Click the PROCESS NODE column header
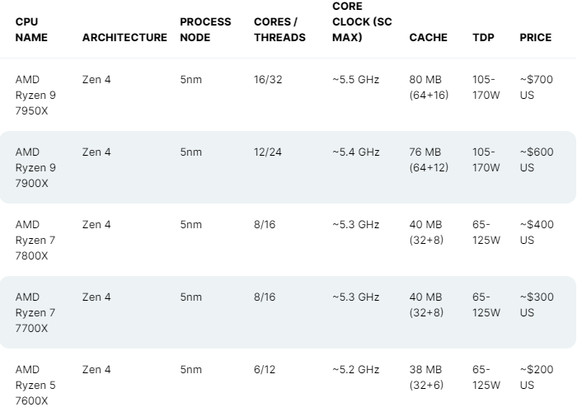582x407 pixels. click(205, 30)
